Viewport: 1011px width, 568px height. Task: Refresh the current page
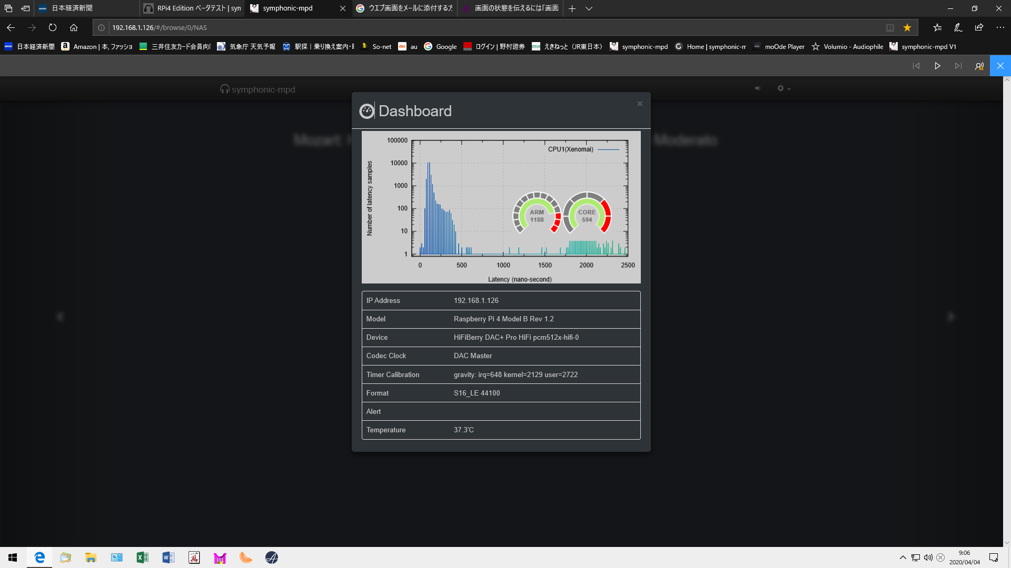click(x=53, y=27)
